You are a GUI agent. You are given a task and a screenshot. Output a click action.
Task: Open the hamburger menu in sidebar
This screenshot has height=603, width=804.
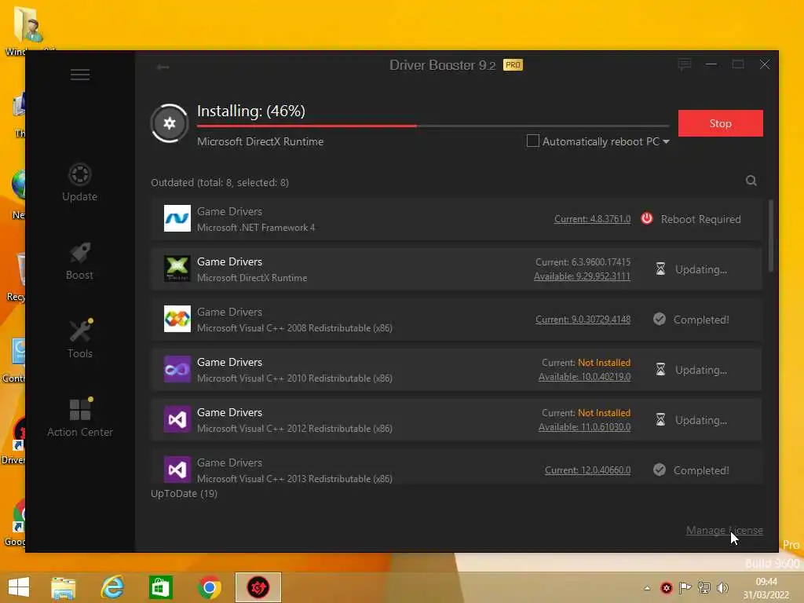pyautogui.click(x=80, y=75)
